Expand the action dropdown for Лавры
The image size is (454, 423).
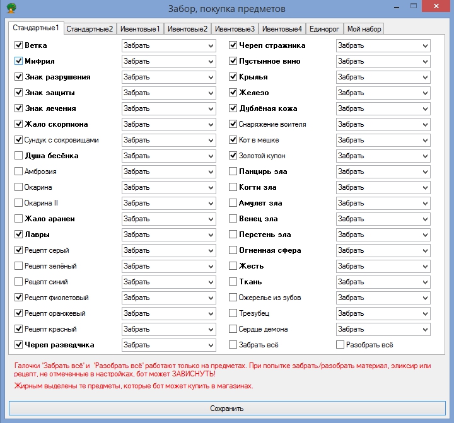(x=168, y=235)
